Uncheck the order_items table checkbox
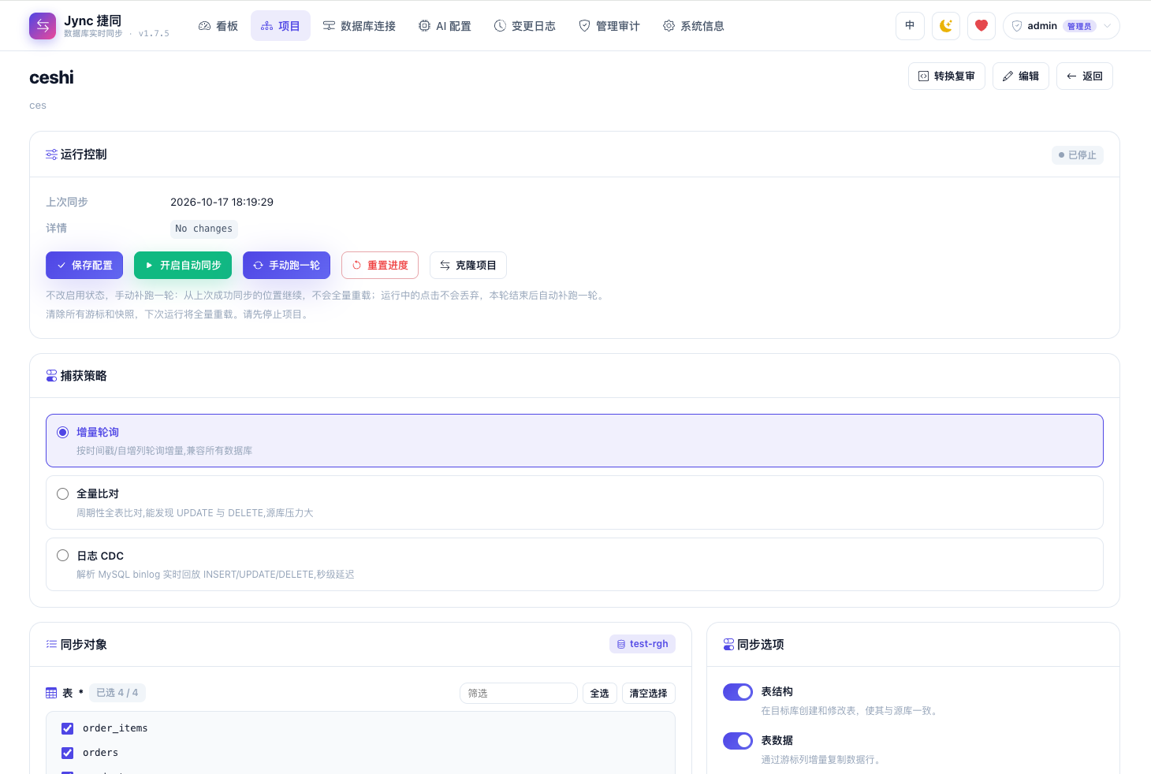The height and width of the screenshot is (774, 1151). pyautogui.click(x=68, y=728)
